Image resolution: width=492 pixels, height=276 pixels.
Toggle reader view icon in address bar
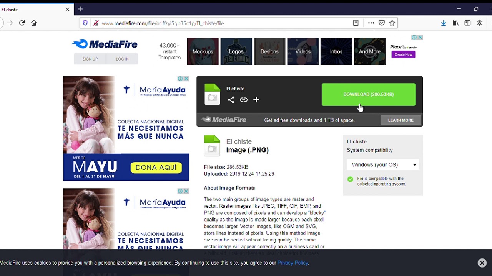[x=356, y=23]
